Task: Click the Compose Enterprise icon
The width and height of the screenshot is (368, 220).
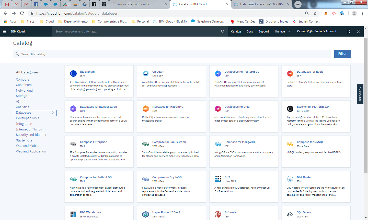Action: [73, 144]
